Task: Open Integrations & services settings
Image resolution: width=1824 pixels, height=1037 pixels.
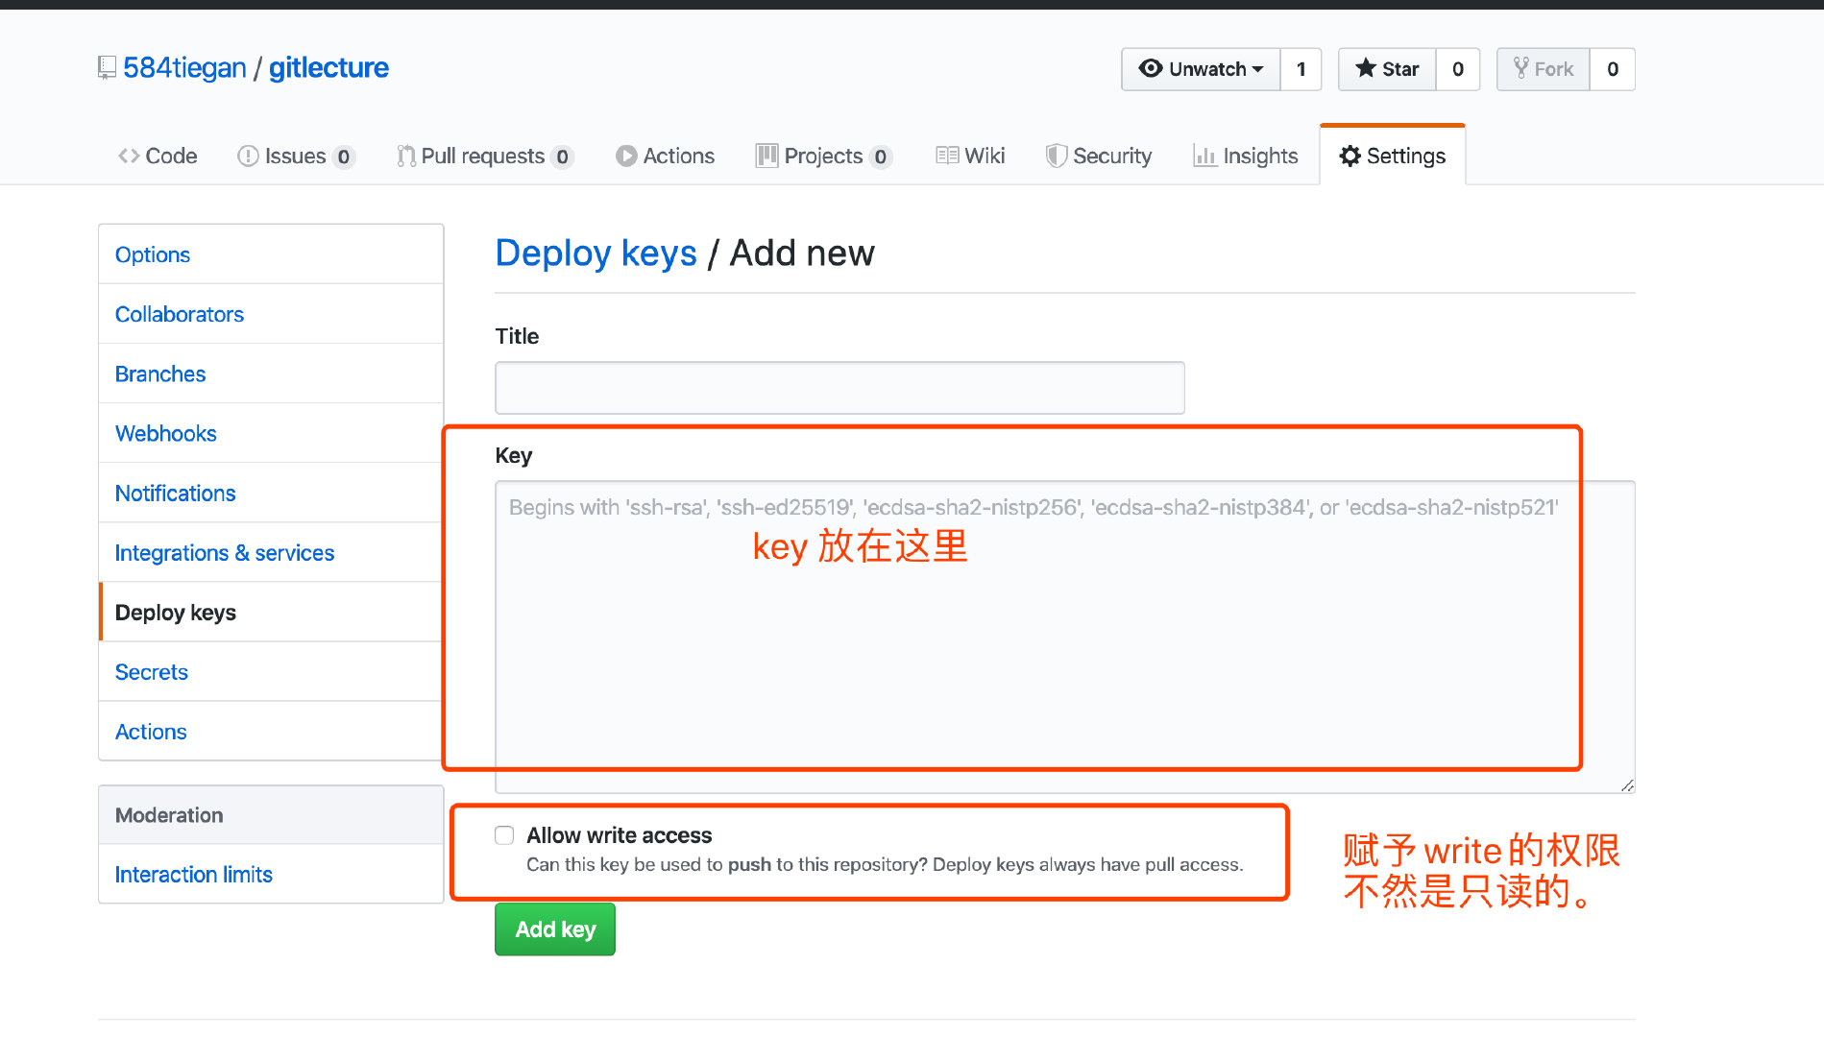Action: click(x=271, y=552)
